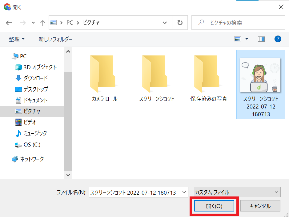Refresh the current folder view
The image size is (289, 217).
tap(180, 23)
